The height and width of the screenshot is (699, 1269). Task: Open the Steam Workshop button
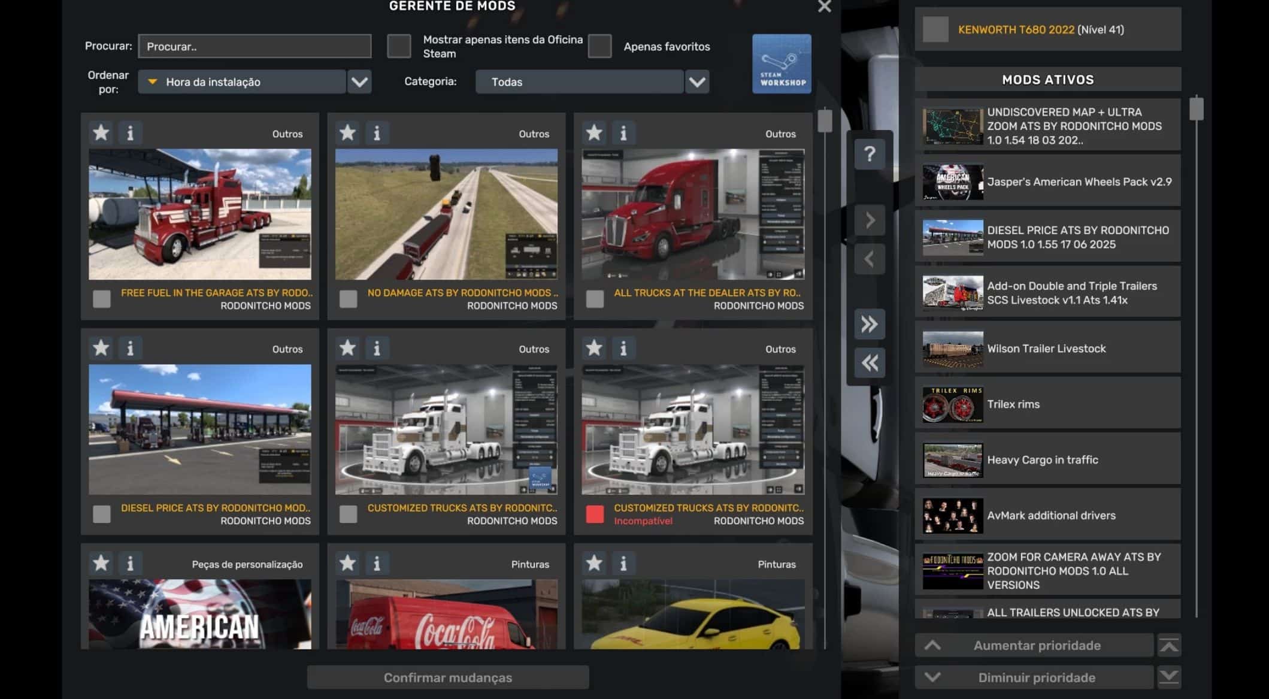click(781, 63)
